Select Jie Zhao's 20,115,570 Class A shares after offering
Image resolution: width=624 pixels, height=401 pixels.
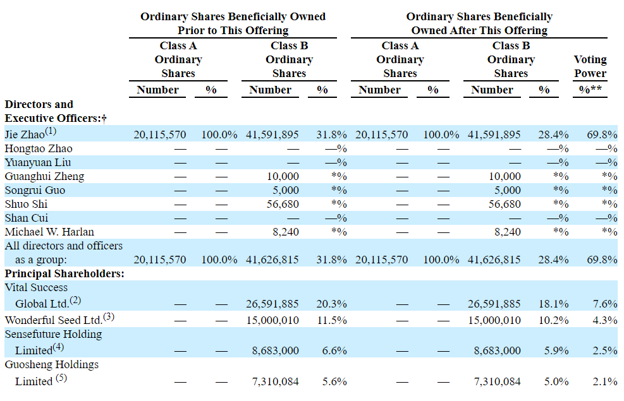382,135
